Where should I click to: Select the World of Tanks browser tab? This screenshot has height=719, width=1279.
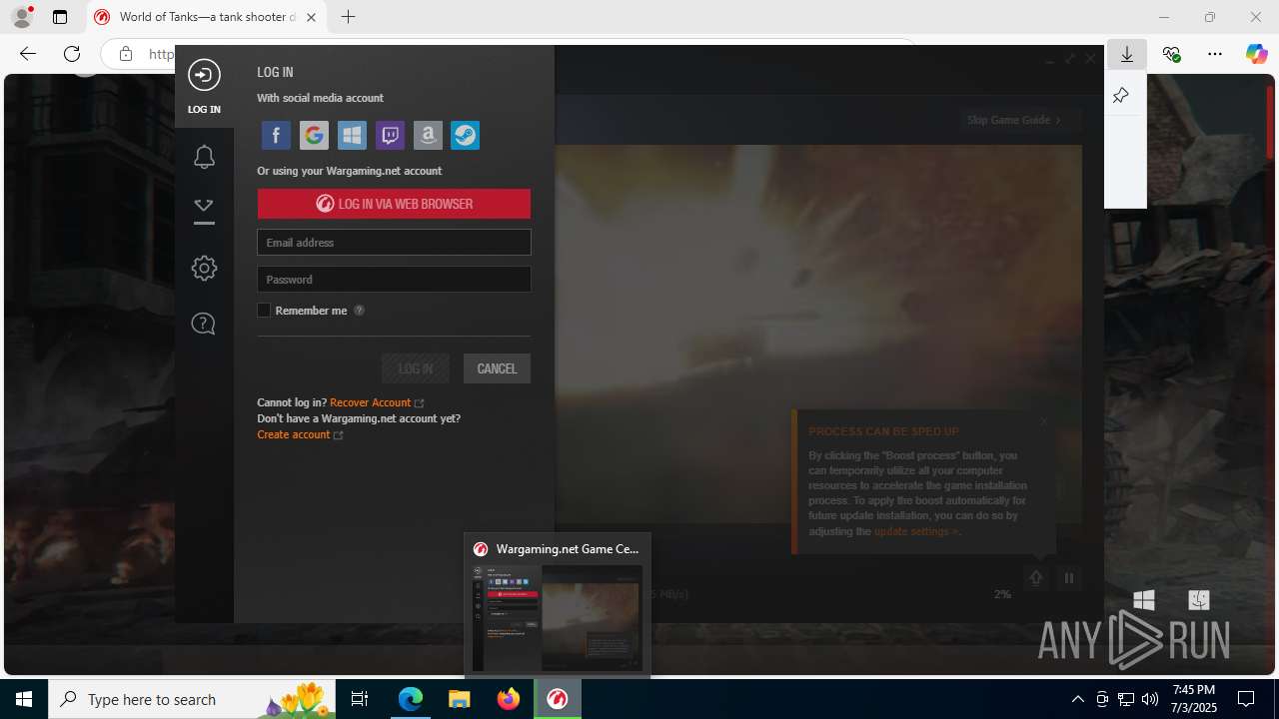[207, 17]
